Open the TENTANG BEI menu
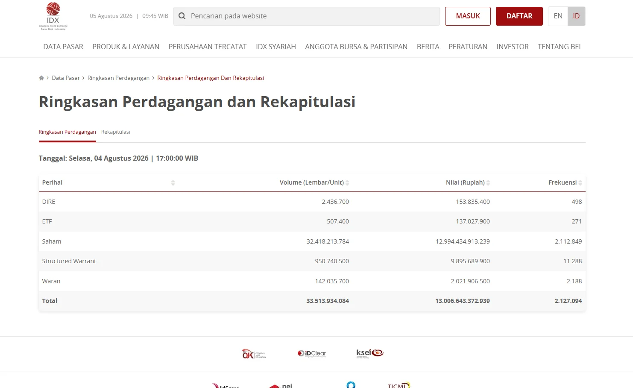Viewport: 633px width, 388px height. pyautogui.click(x=559, y=47)
